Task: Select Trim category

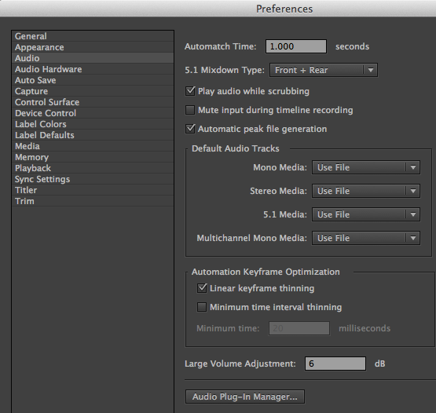Action: coord(93,201)
